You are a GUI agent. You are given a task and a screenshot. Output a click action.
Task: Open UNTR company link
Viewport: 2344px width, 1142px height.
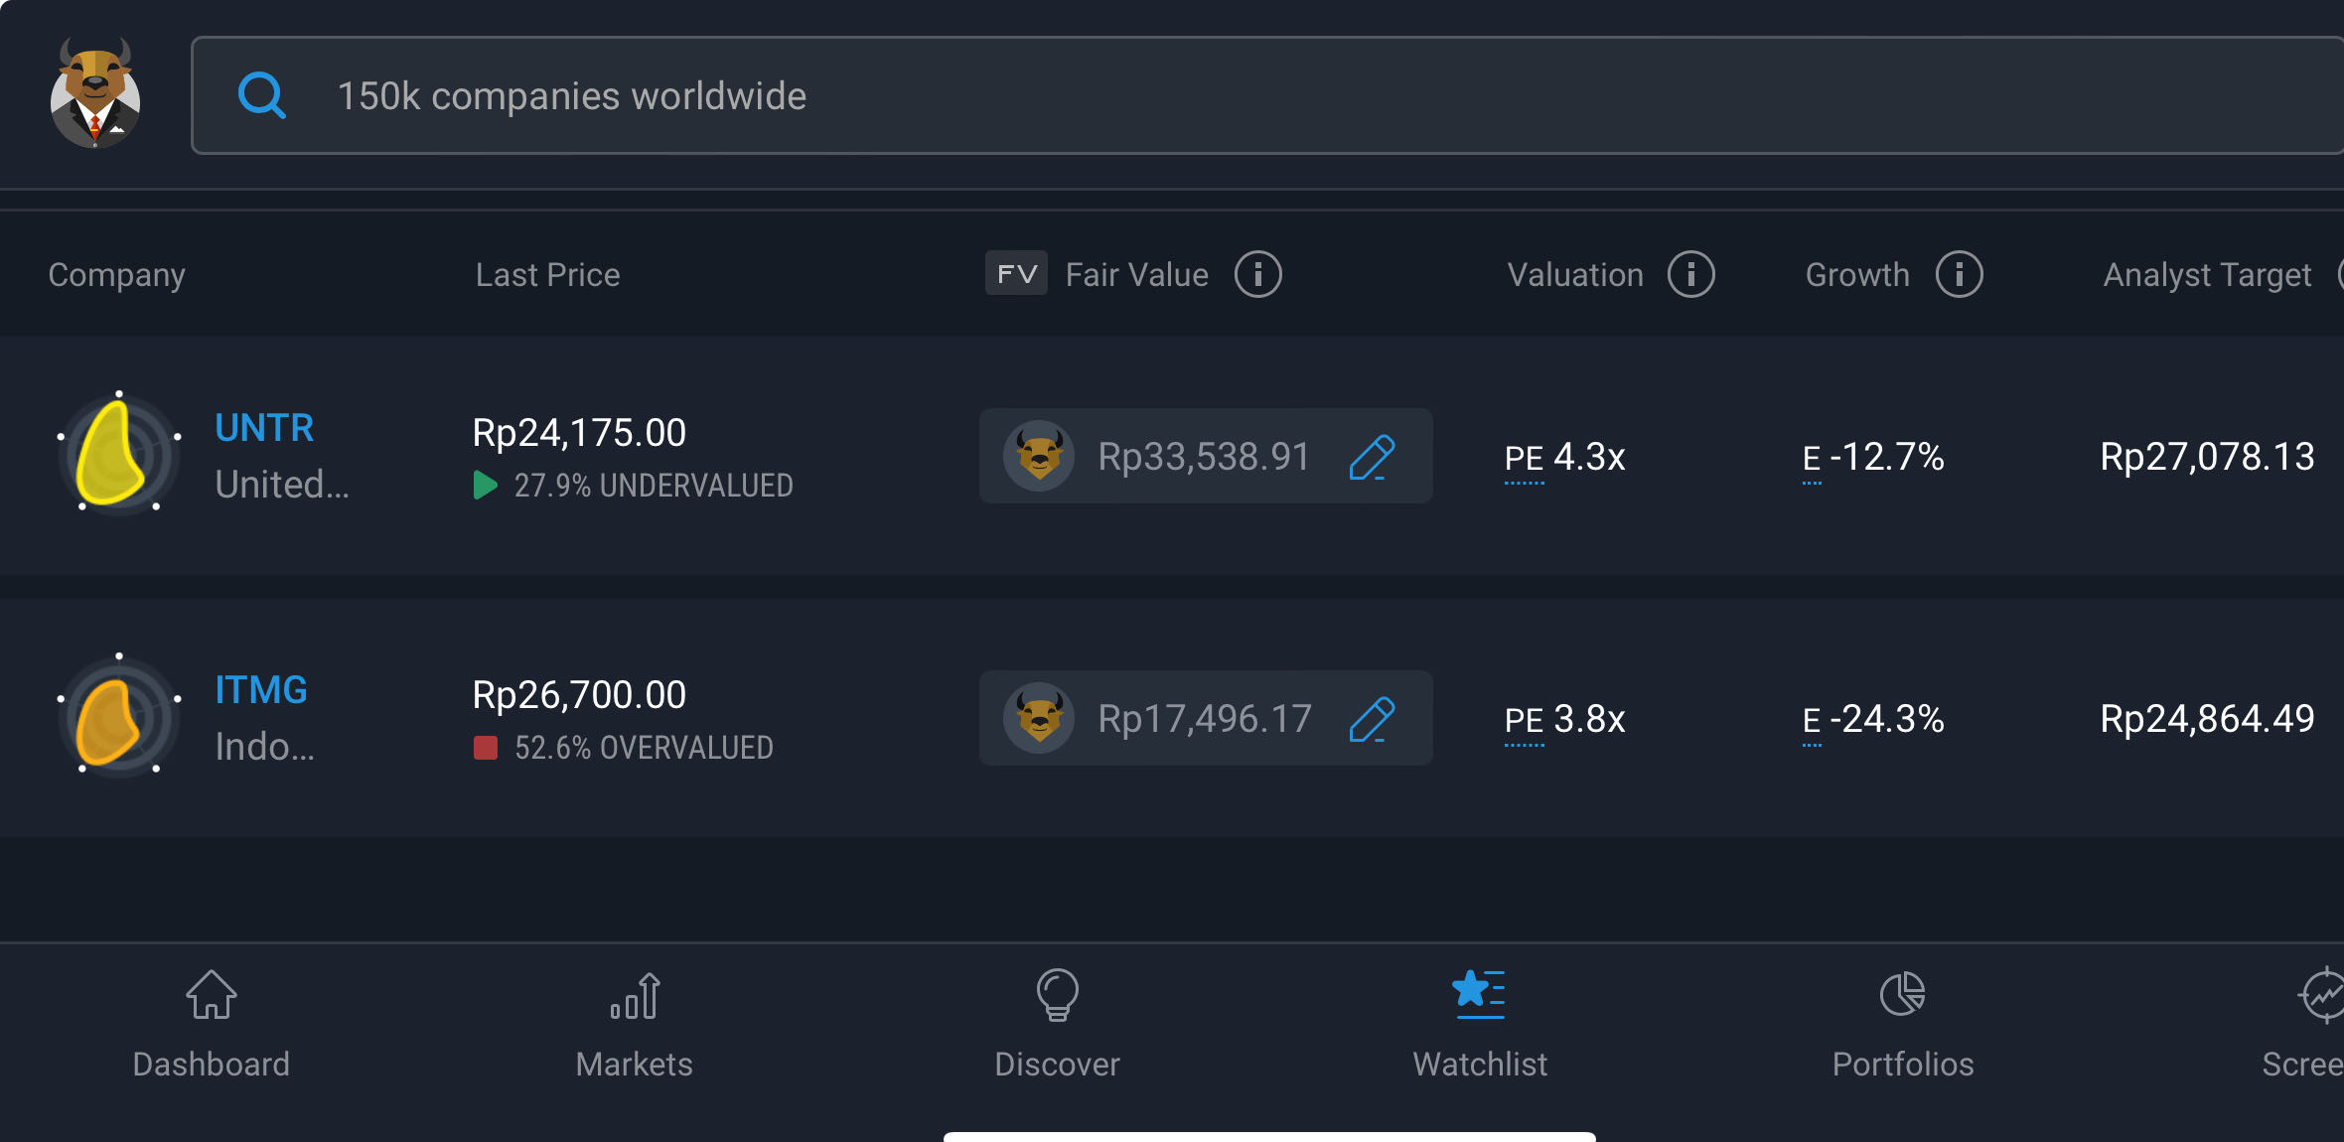click(x=264, y=429)
